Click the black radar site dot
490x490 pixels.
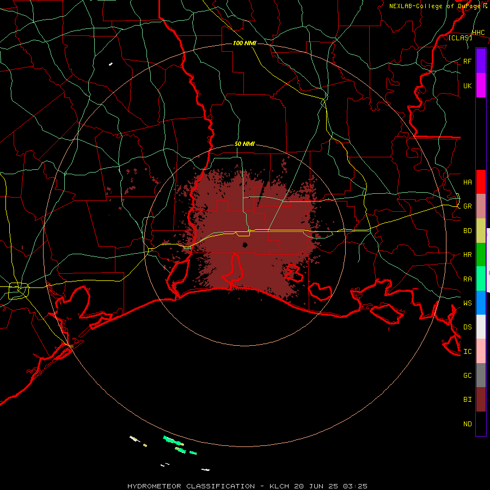pos(245,245)
